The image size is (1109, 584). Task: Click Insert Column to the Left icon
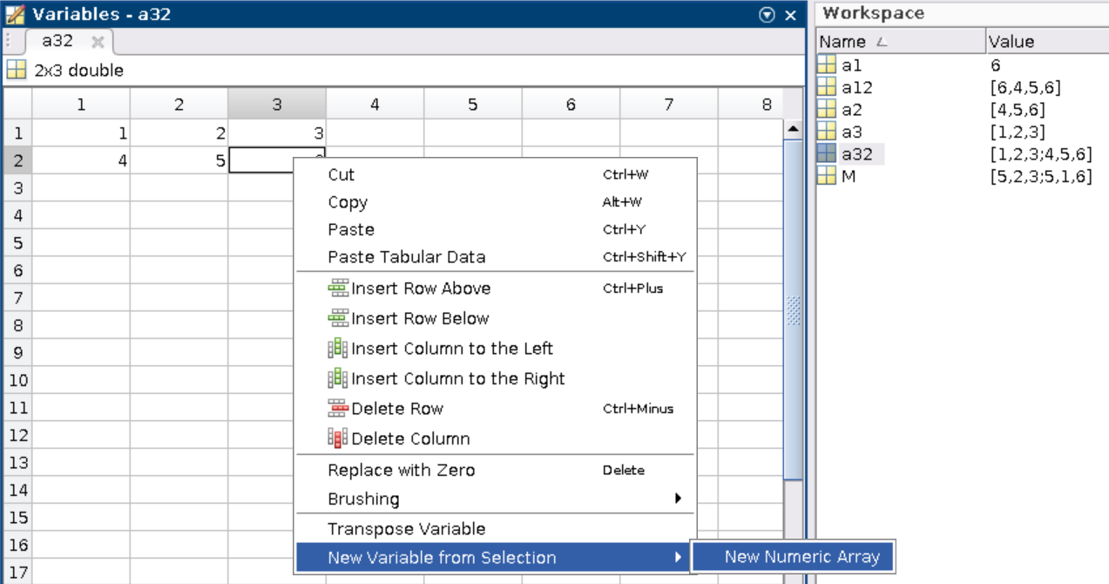click(x=337, y=349)
